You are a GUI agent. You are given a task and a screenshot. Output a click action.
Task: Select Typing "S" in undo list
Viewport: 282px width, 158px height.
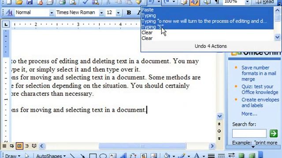(207, 27)
